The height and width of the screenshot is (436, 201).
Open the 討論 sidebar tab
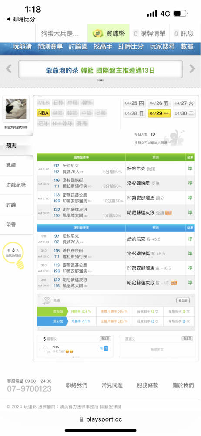point(17,205)
